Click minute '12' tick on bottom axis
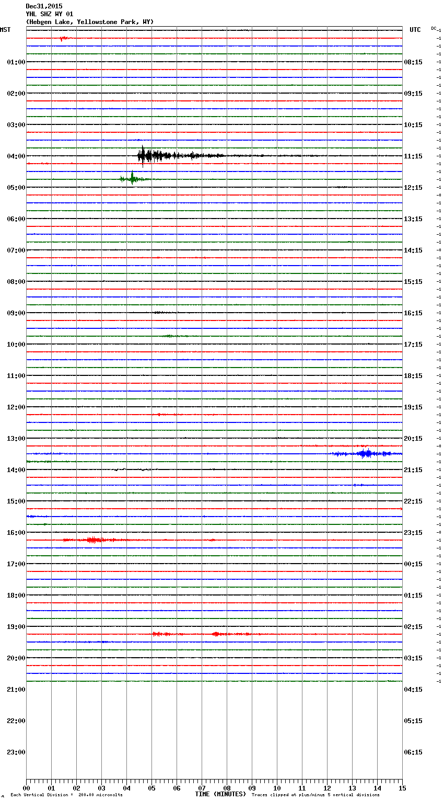 [x=327, y=788]
